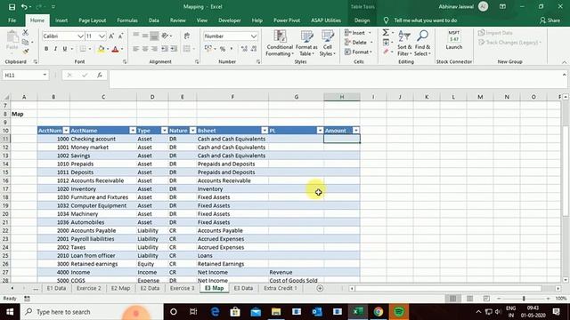Switch to Page Layout view icon
Viewport: 570px width, 320px height.
(469, 299)
